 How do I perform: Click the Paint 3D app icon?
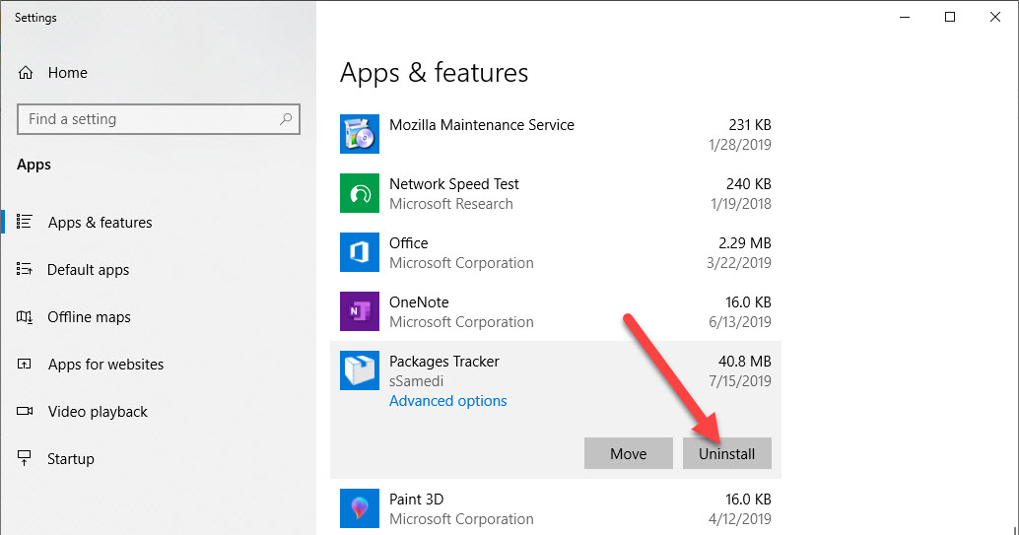point(360,508)
